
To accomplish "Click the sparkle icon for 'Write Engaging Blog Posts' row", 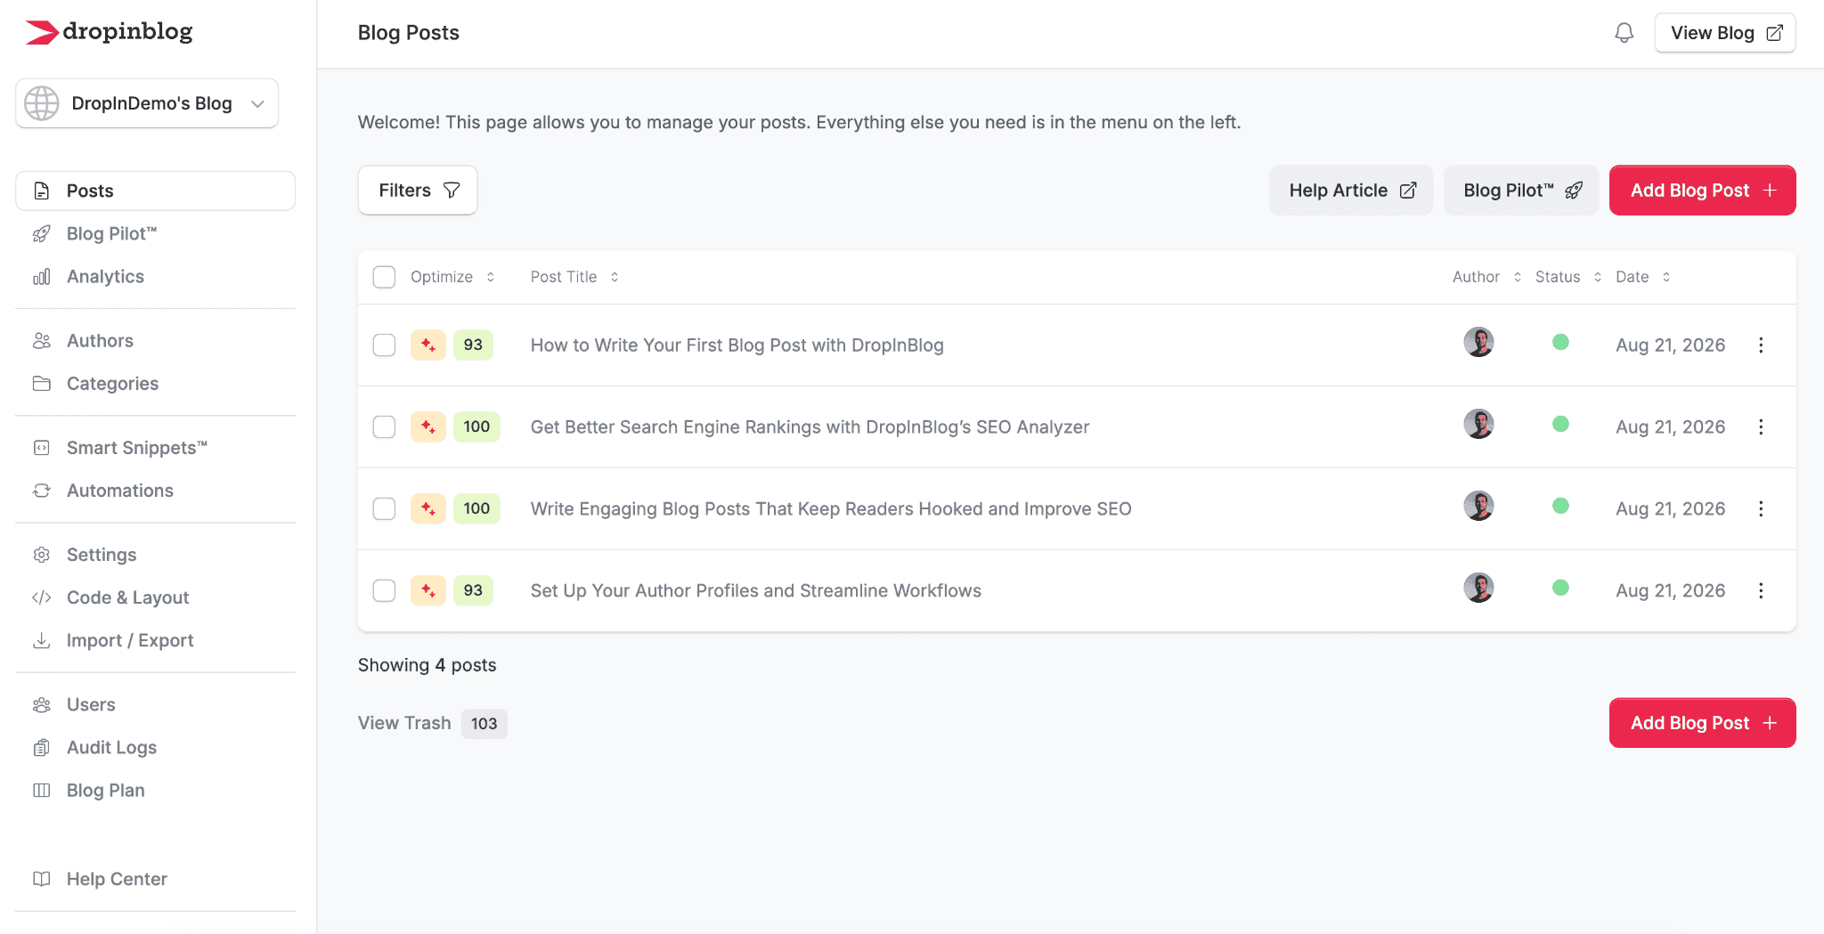I will pos(428,508).
